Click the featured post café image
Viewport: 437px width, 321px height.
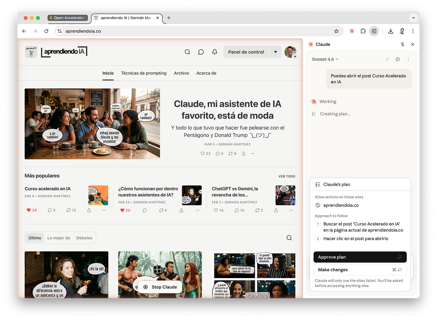point(92,124)
